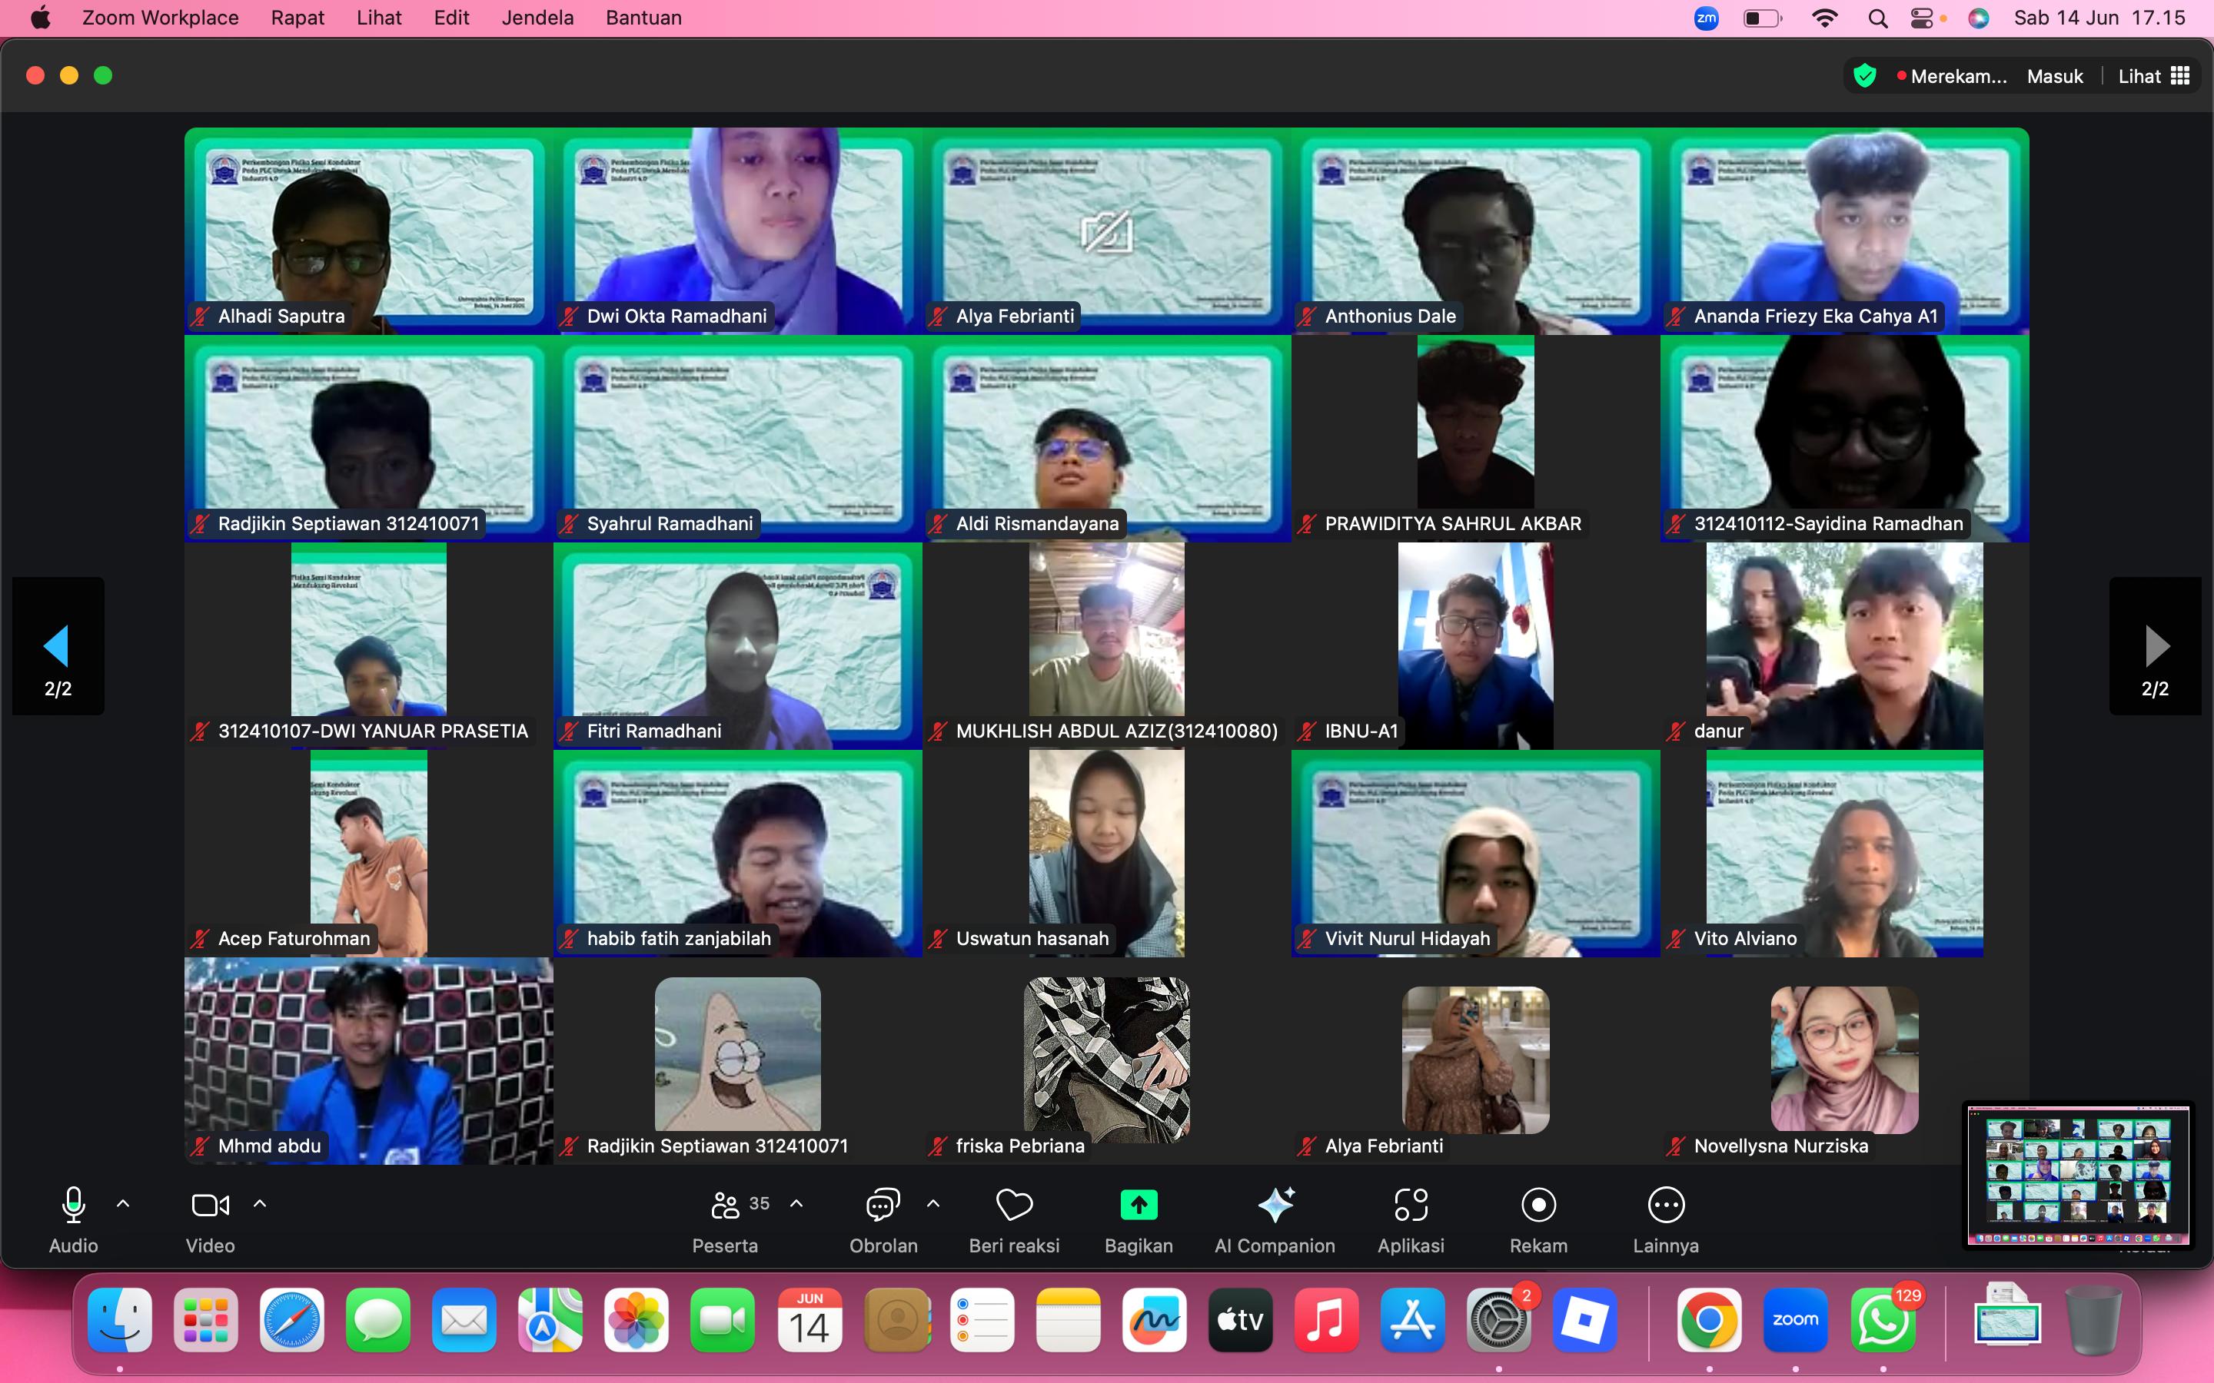Viewport: 2214px width, 1383px height.
Task: Toggle the Video camera on or off
Action: coord(210,1206)
